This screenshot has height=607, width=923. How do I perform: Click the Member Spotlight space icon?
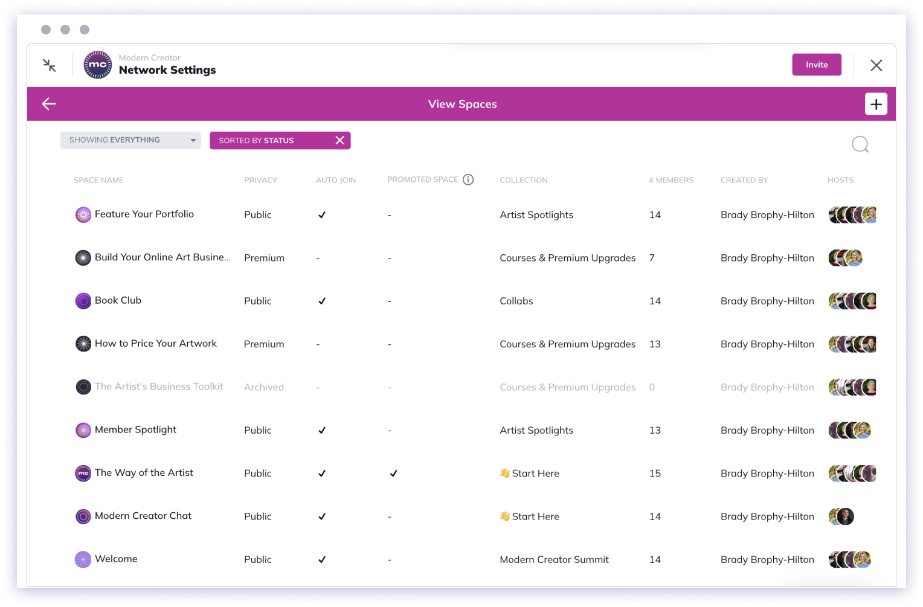pyautogui.click(x=83, y=430)
